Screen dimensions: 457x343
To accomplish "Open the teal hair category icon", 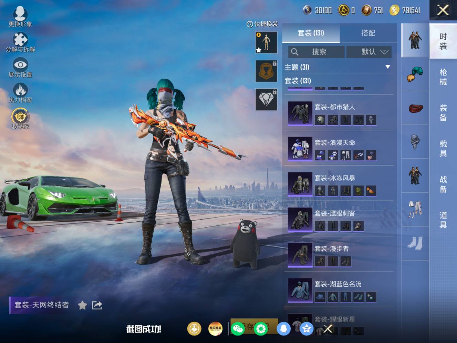I will [415, 74].
